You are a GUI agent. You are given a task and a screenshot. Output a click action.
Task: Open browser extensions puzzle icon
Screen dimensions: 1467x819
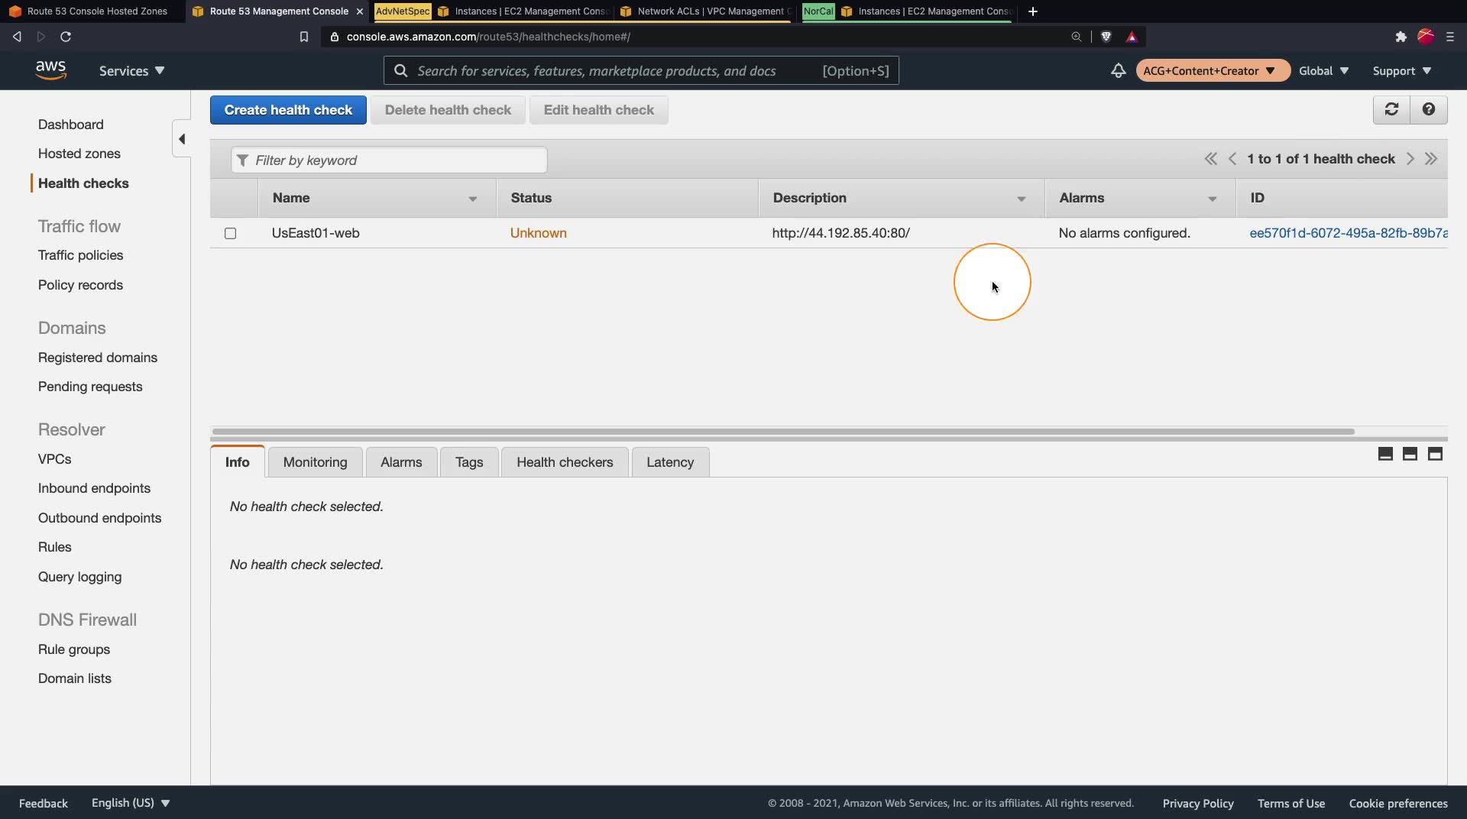pyautogui.click(x=1401, y=37)
